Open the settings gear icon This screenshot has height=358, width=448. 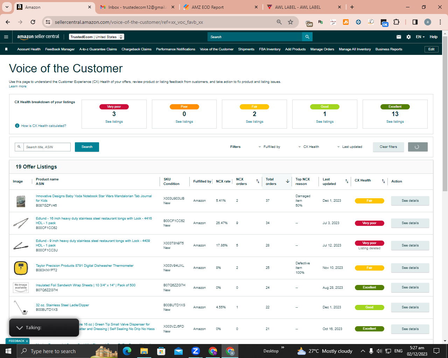point(408,37)
